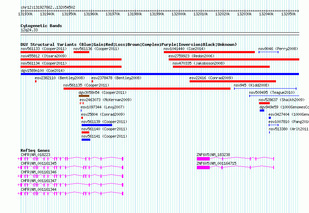Select esv2378478 (Bentley2008) label
The image size is (309, 213).
[x=116, y=78]
